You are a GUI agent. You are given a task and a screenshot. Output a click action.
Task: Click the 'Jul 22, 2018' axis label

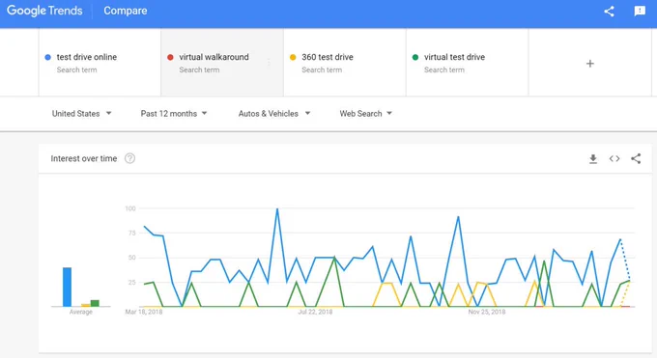click(315, 312)
